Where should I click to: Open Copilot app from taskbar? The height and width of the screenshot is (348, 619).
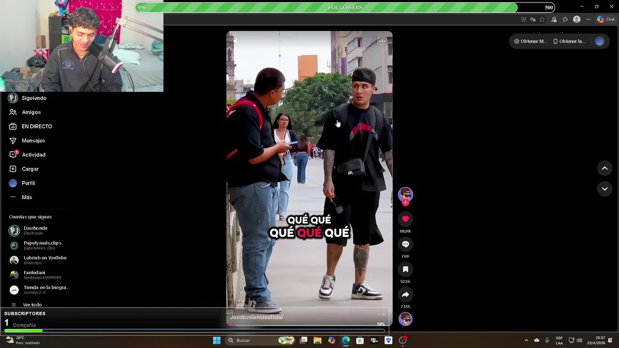coord(332,340)
